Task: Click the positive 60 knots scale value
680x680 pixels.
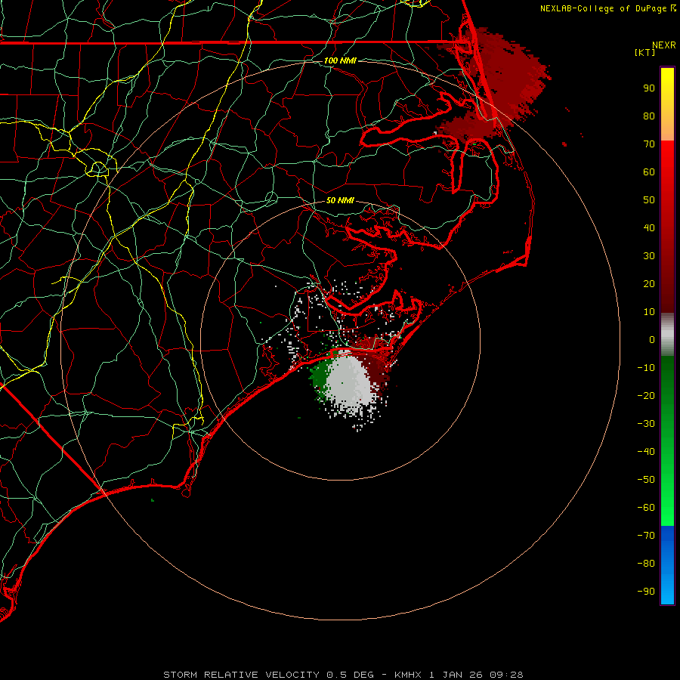Action: tap(649, 172)
